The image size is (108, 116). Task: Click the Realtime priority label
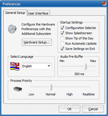click(89, 94)
